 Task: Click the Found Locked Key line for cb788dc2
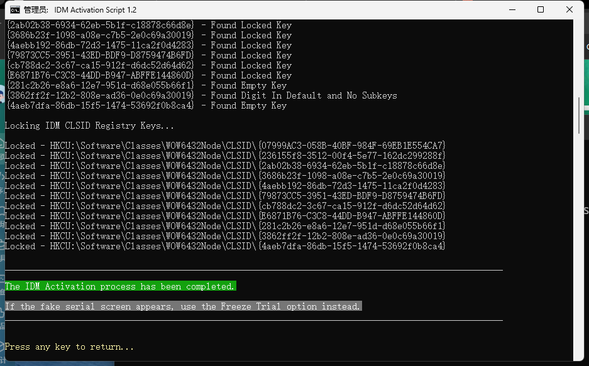click(x=148, y=65)
